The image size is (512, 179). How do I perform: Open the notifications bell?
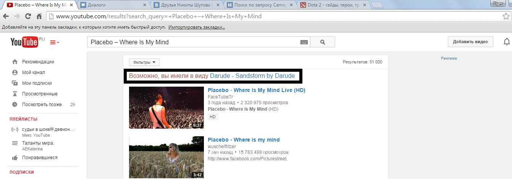point(507,42)
